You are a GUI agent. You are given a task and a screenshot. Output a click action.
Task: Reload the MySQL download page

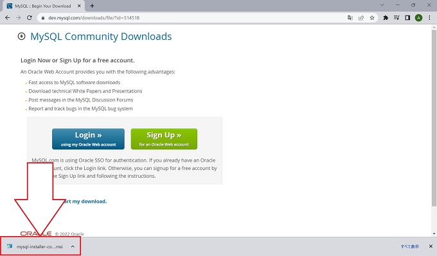(30, 18)
